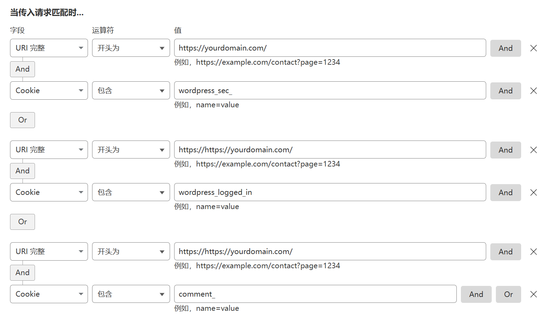Click Or between the first two rule groups

pyautogui.click(x=22, y=120)
